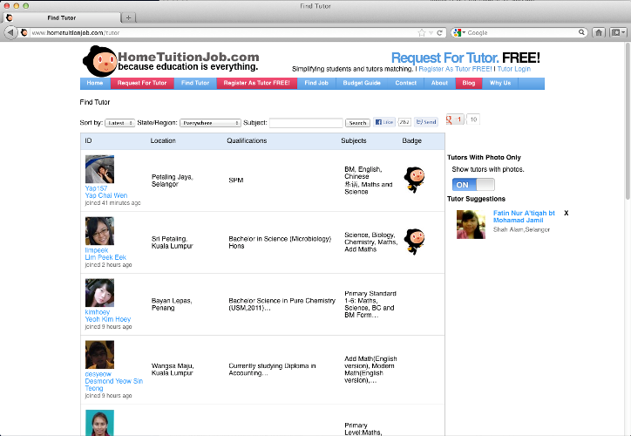This screenshot has height=436, width=631.
Task: Select Find Tutor in the navigation bar
Action: point(195,83)
